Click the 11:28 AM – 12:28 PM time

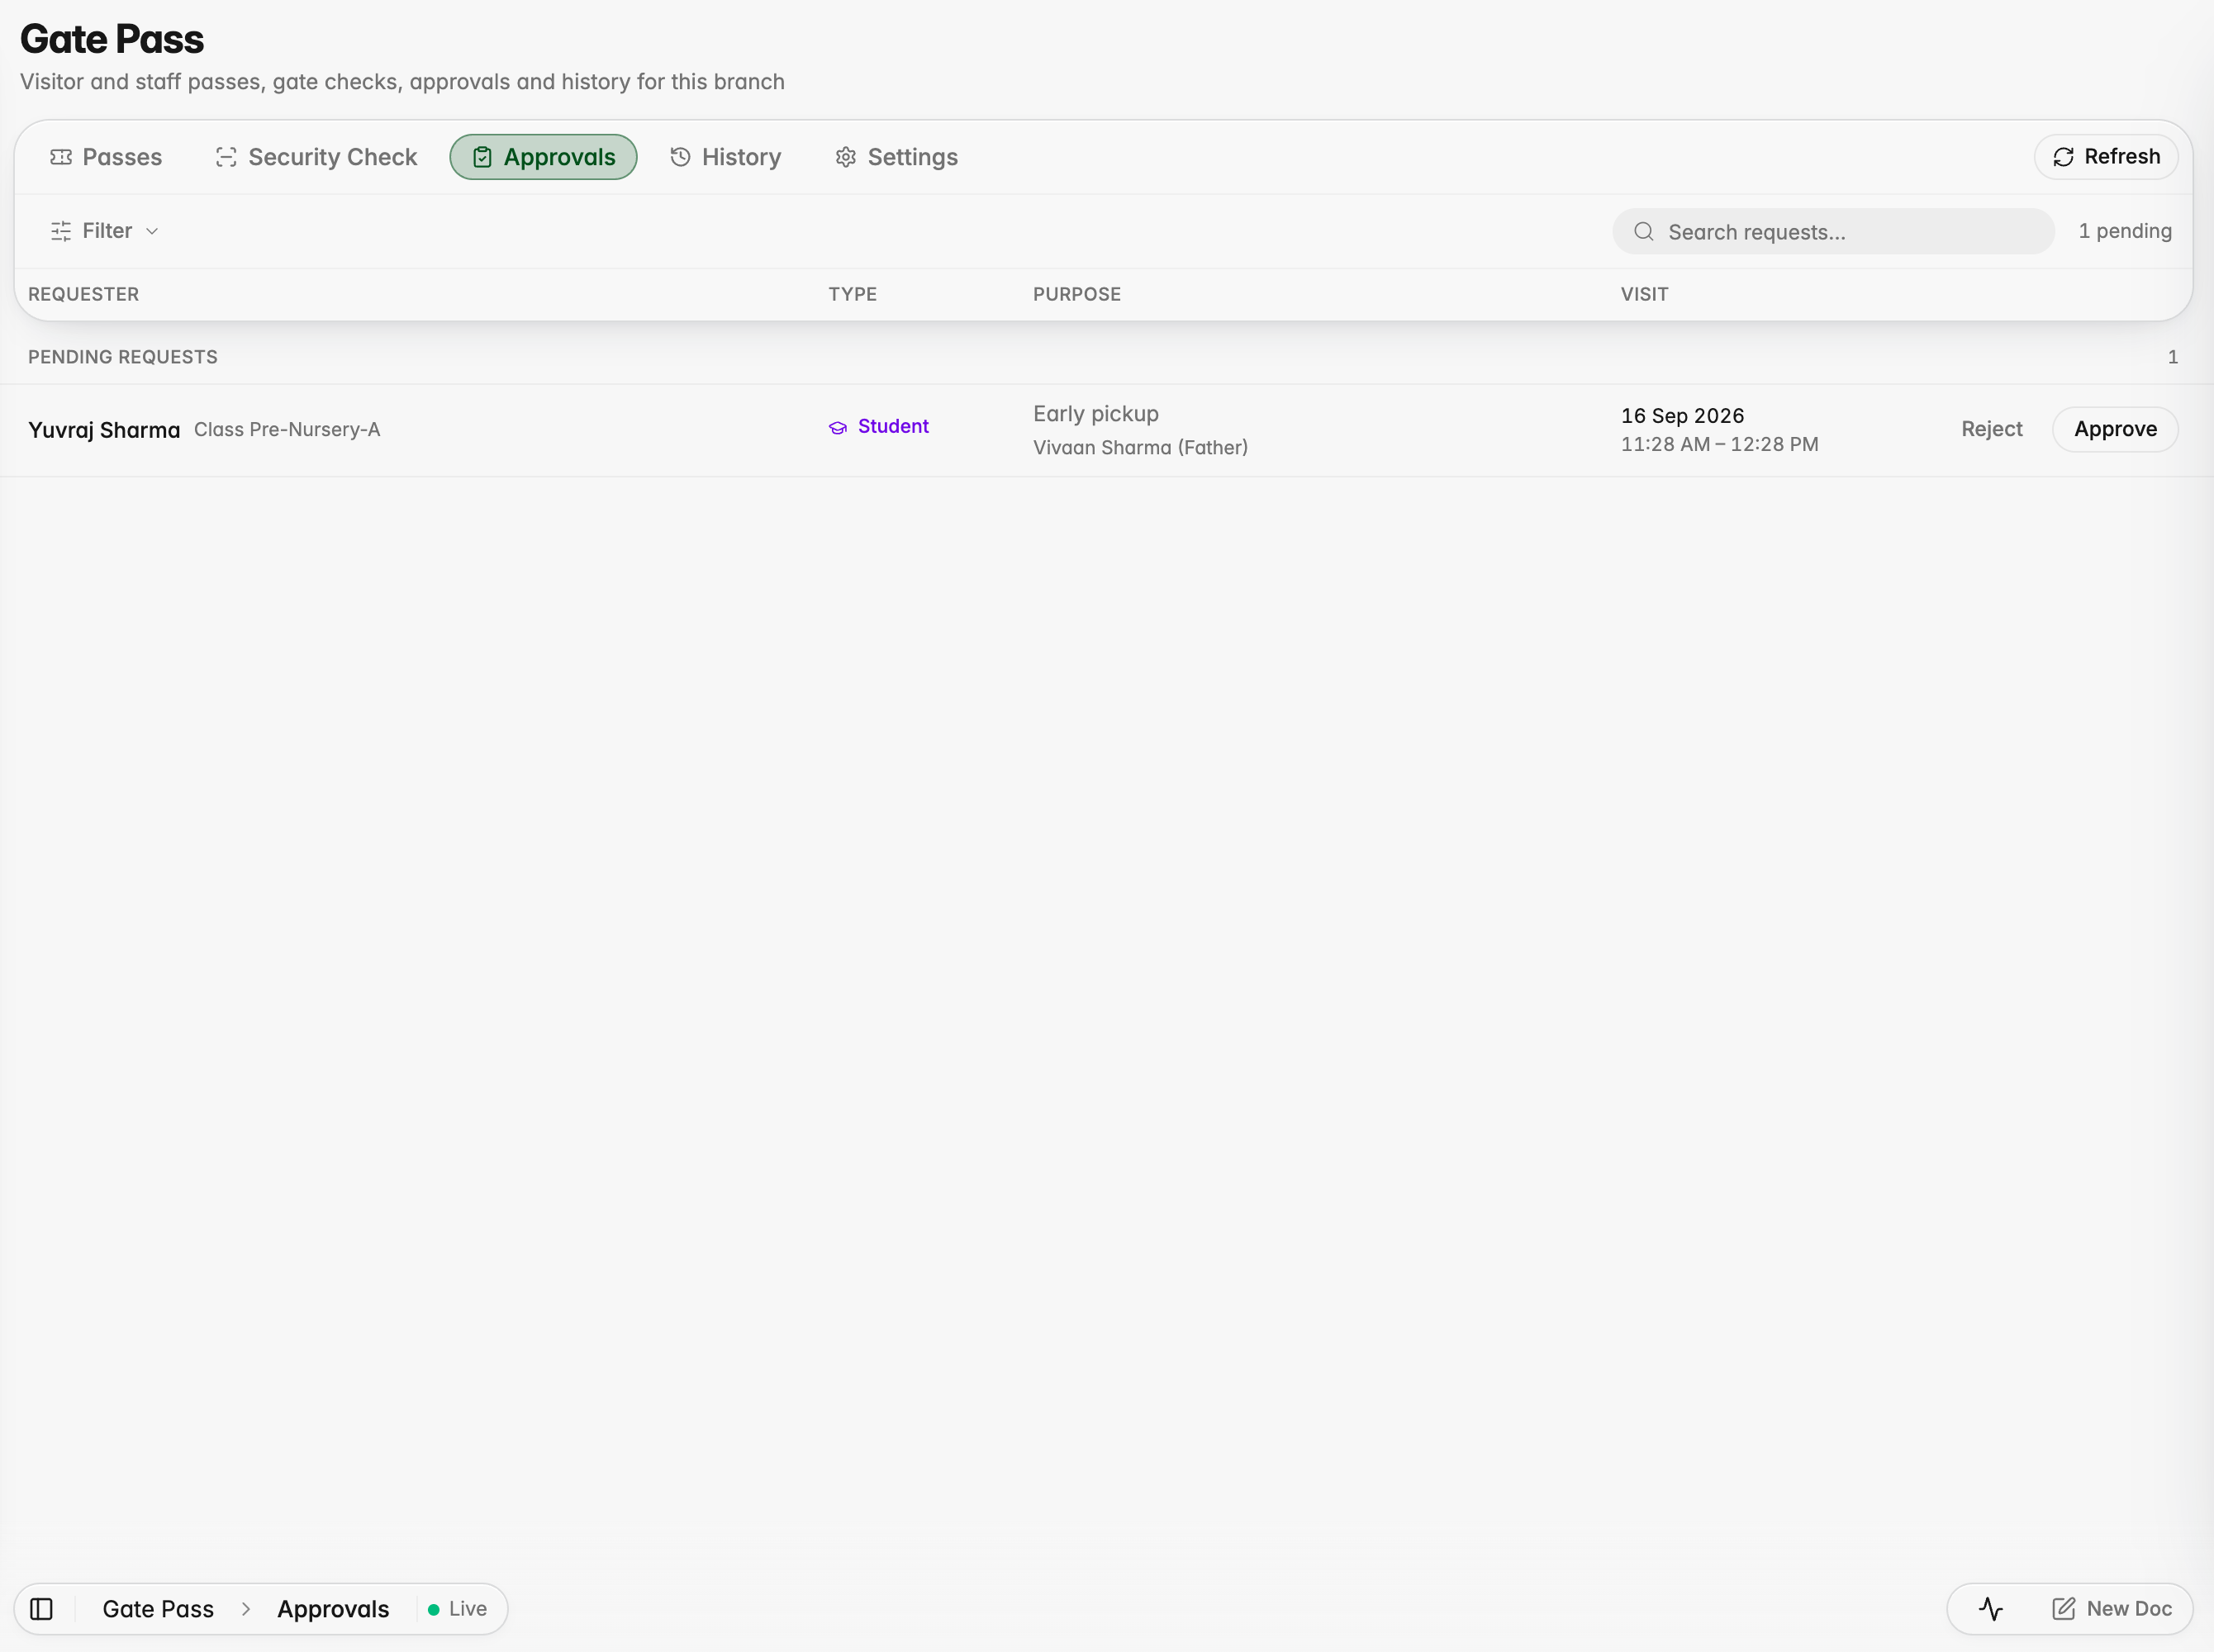pyautogui.click(x=1719, y=444)
